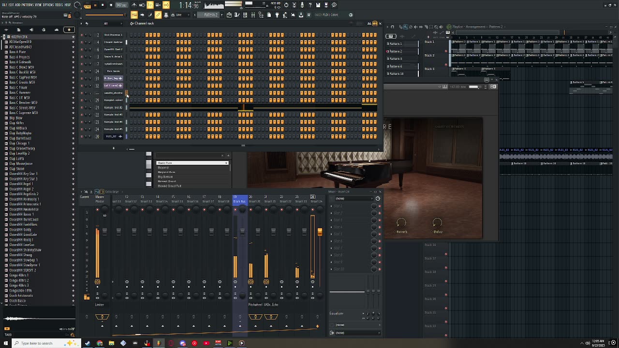Mute the vybeOrchCrash channel
Screen dimensions: 619x348
coord(82,64)
